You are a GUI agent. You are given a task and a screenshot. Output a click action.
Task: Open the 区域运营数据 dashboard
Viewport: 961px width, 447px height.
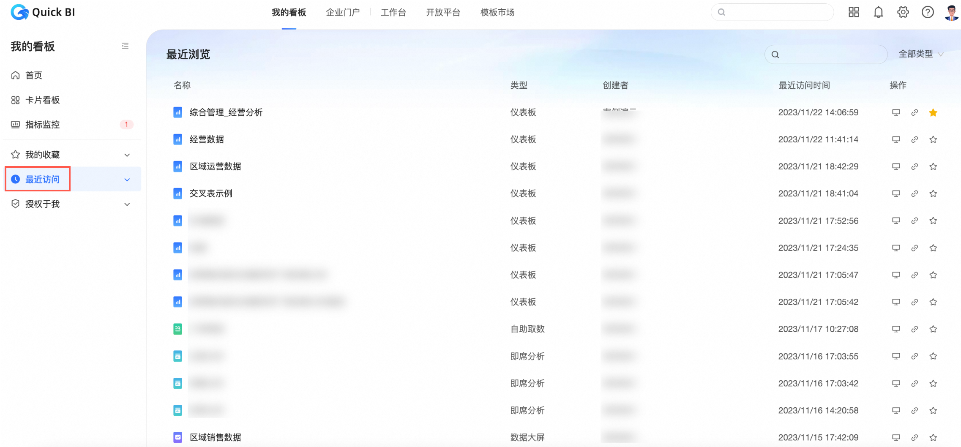click(216, 166)
